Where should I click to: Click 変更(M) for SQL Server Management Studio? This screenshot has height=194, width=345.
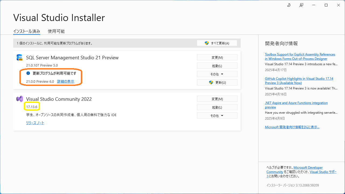(x=217, y=57)
